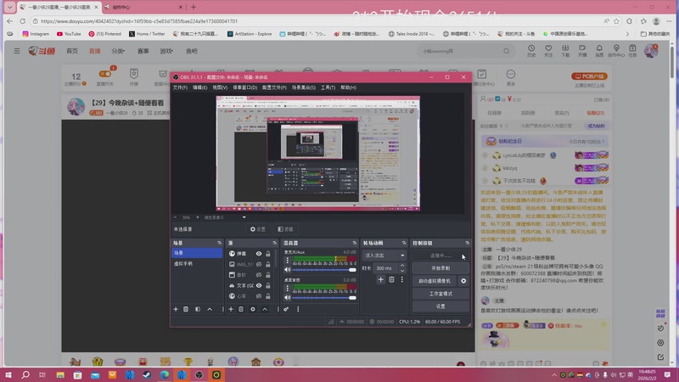Image resolution: width=679 pixels, height=382 pixels.
Task: Open mixer toolbar three-dot menu
Action: [x=298, y=309]
